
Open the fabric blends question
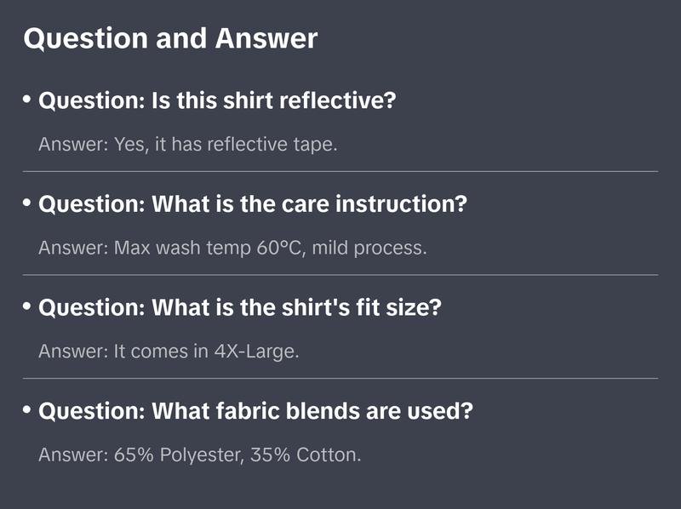[256, 411]
